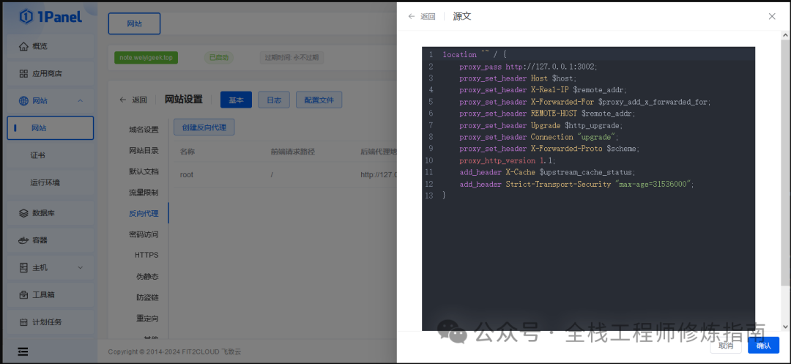Open 伪静态 rewrite rules section
Screen dimensions: 791x364
(x=147, y=276)
